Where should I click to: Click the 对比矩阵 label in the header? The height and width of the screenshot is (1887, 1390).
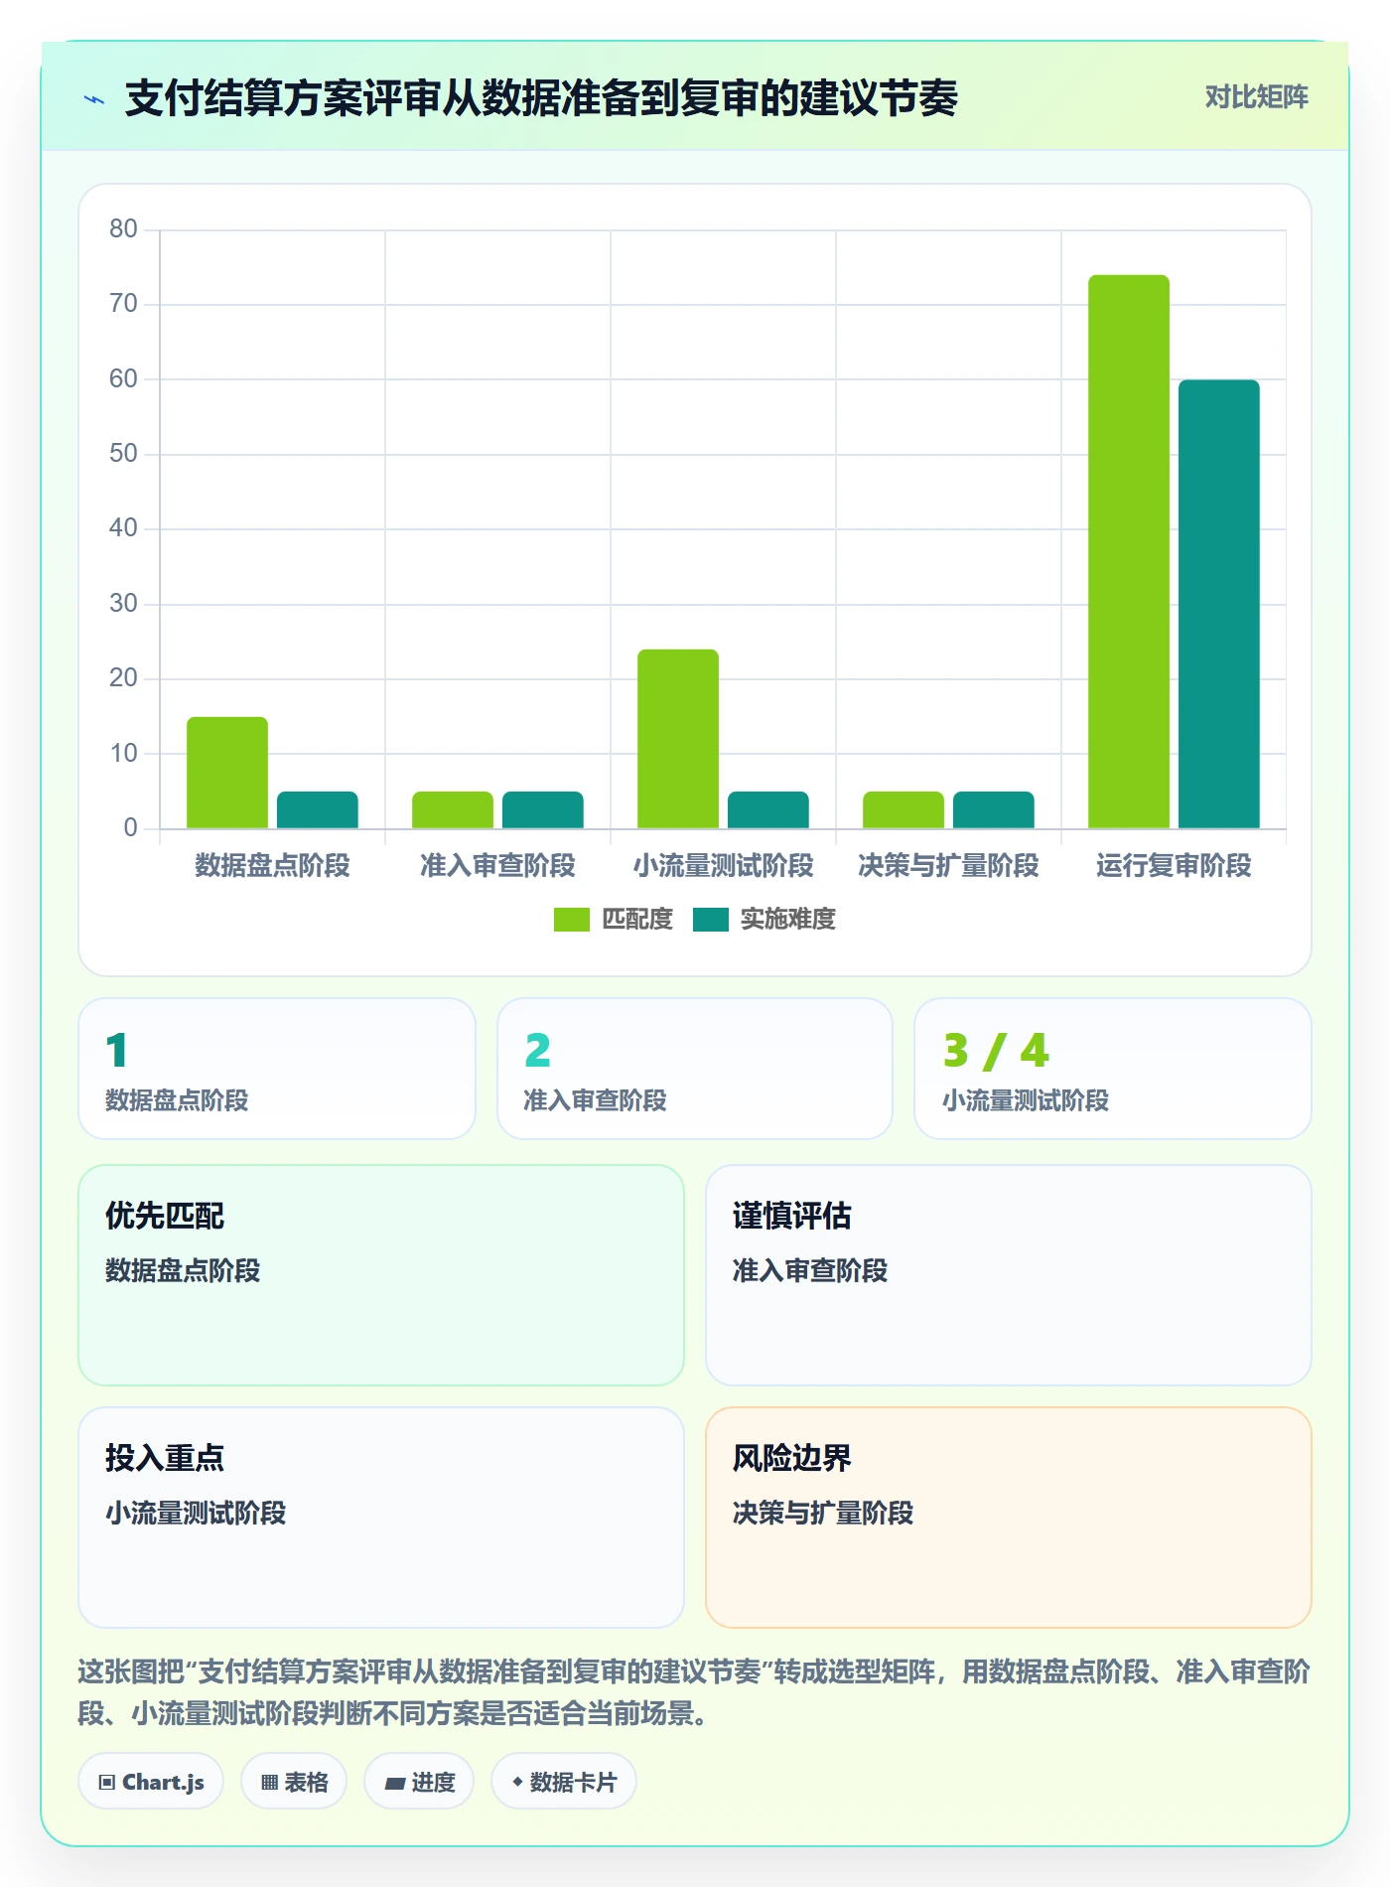[1256, 97]
